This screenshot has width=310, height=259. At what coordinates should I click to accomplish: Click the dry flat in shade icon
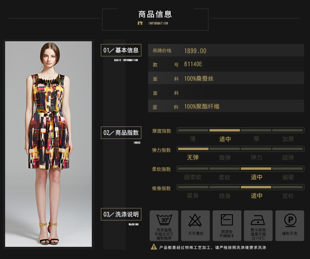[x=226, y=220]
